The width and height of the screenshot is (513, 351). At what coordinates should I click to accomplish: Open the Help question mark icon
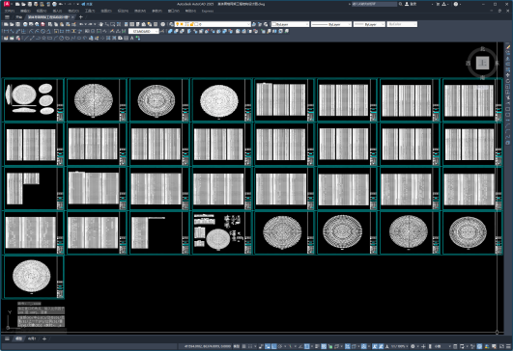(x=456, y=4)
